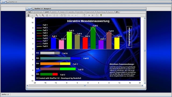
Task: Click the up arrow of the vertical scrollbar
Action: (145, 18)
